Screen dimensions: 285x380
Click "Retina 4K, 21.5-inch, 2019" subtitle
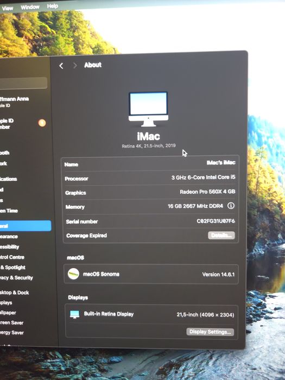(x=149, y=146)
